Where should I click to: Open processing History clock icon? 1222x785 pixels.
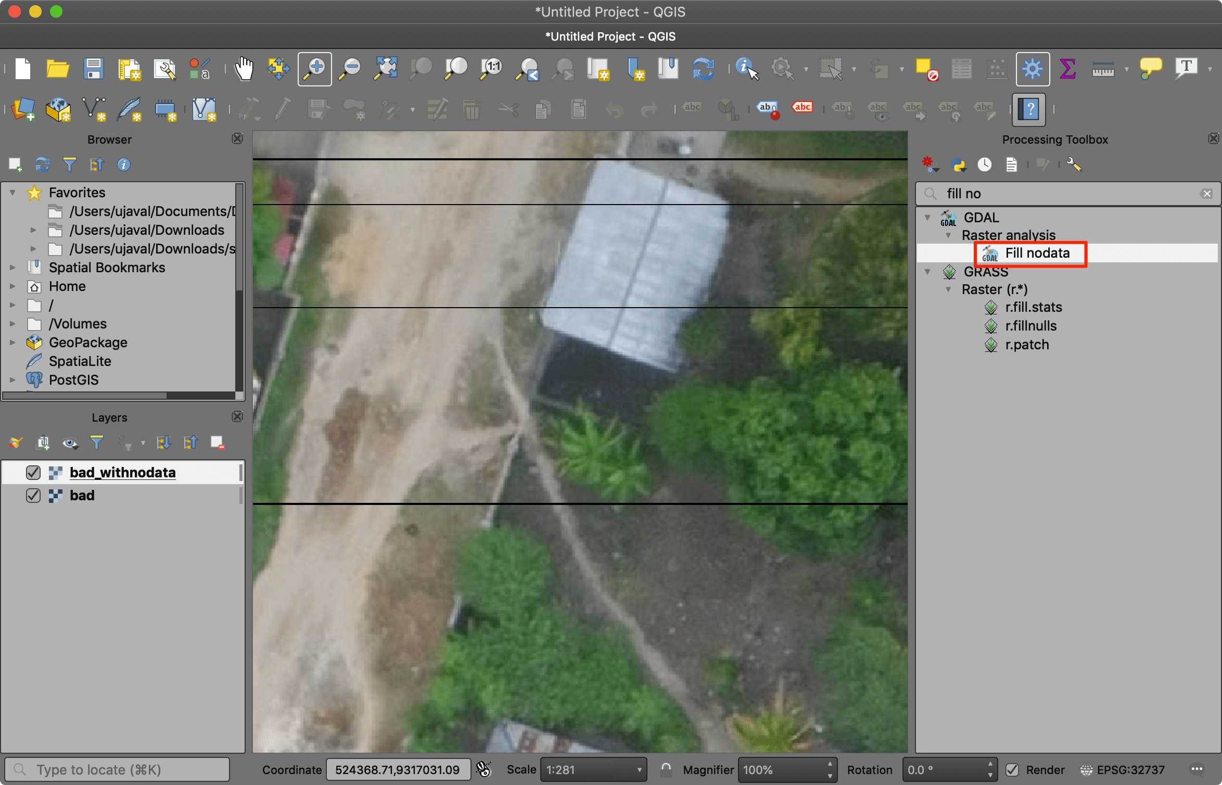[984, 165]
